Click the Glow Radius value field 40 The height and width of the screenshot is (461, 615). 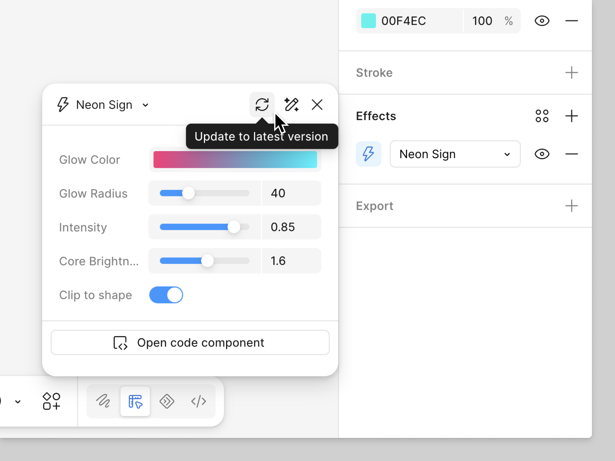click(291, 193)
